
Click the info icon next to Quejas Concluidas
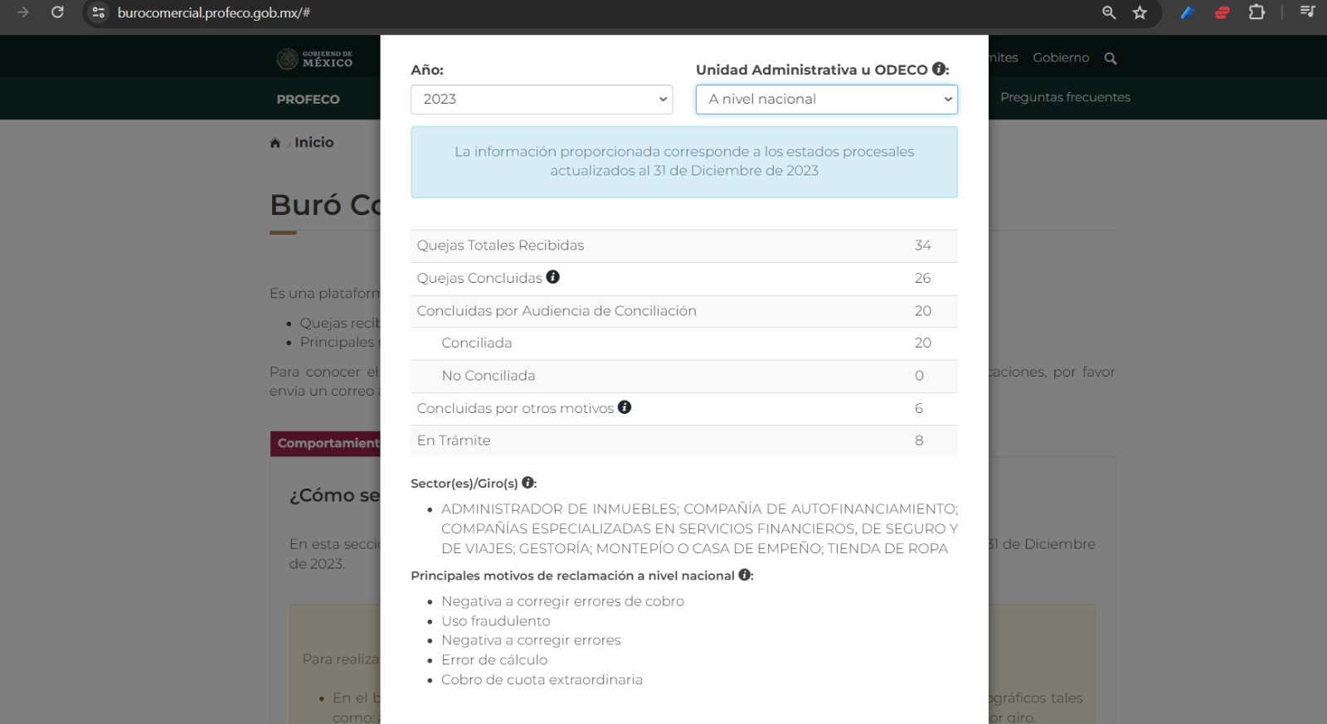pyautogui.click(x=553, y=277)
